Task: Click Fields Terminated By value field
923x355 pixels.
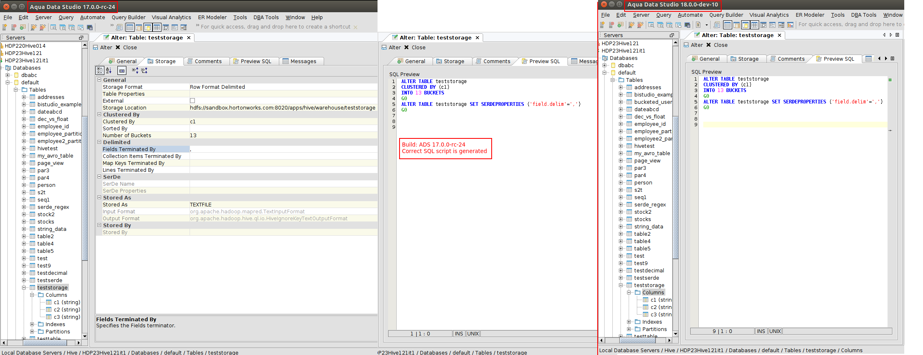Action: coord(283,149)
